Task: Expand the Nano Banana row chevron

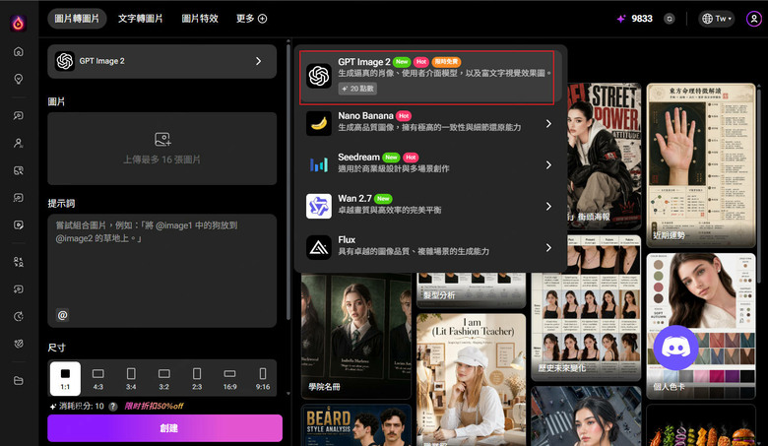Action: (548, 124)
